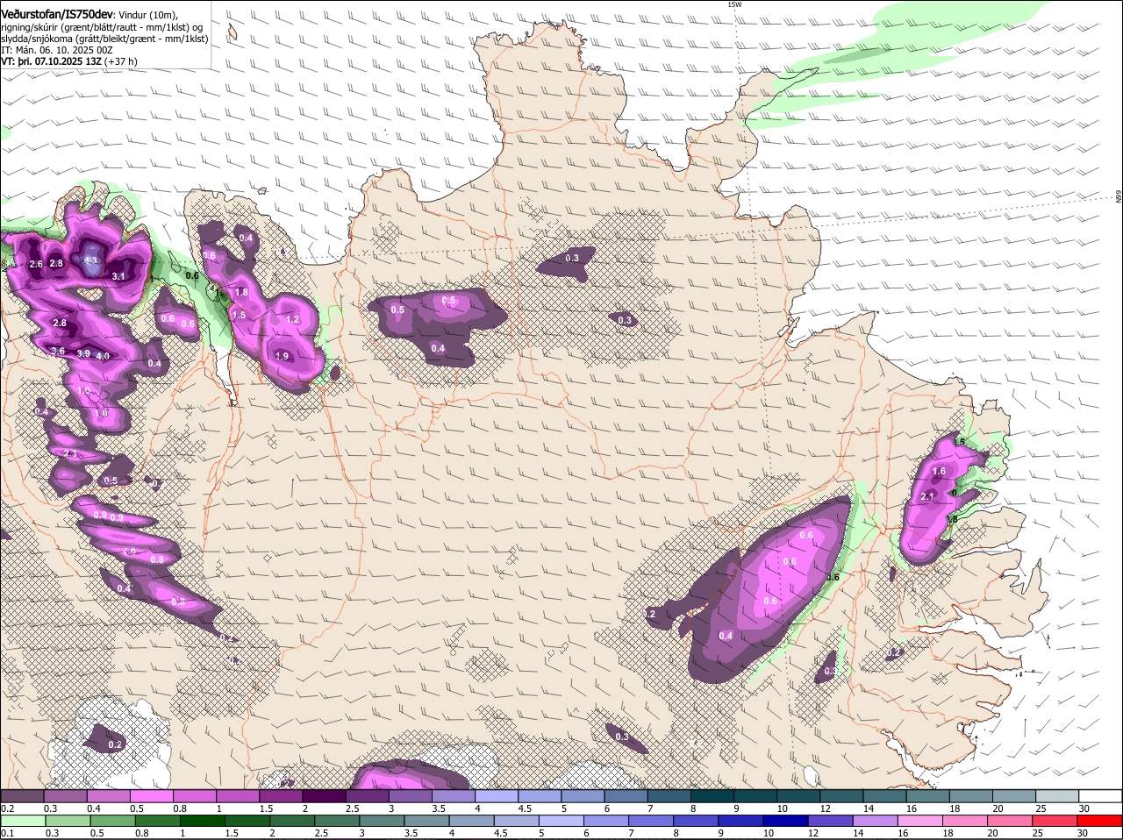
Task: Click the "2.6" value on the map
Action: 36,264
